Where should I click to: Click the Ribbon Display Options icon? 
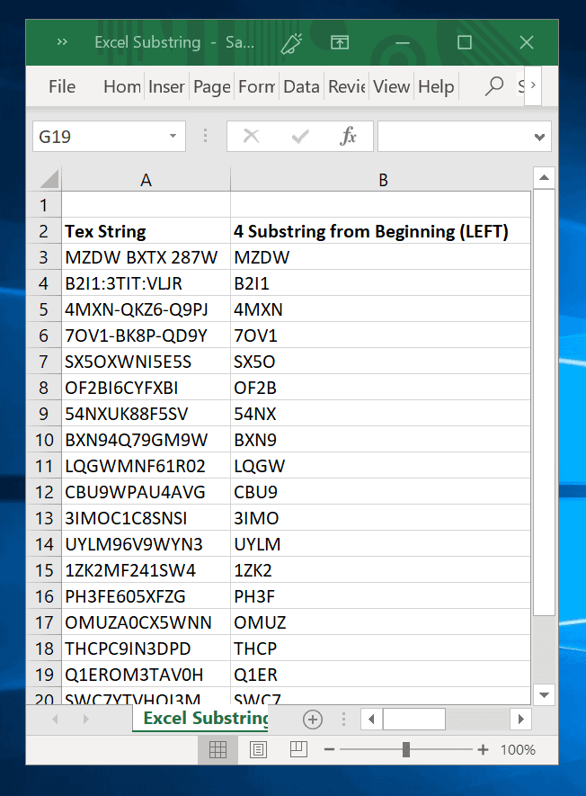click(x=340, y=42)
